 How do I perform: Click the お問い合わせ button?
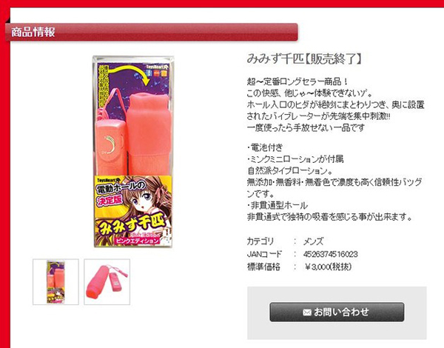click(337, 312)
